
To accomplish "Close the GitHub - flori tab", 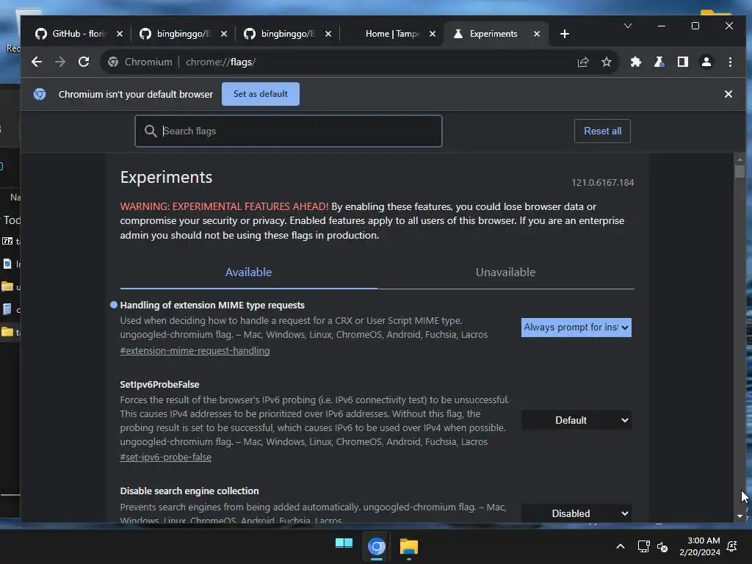I will [x=120, y=34].
